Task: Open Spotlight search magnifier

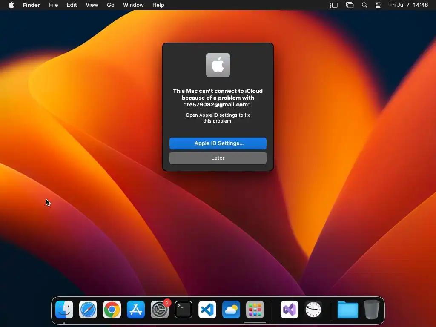Action: tap(364, 5)
